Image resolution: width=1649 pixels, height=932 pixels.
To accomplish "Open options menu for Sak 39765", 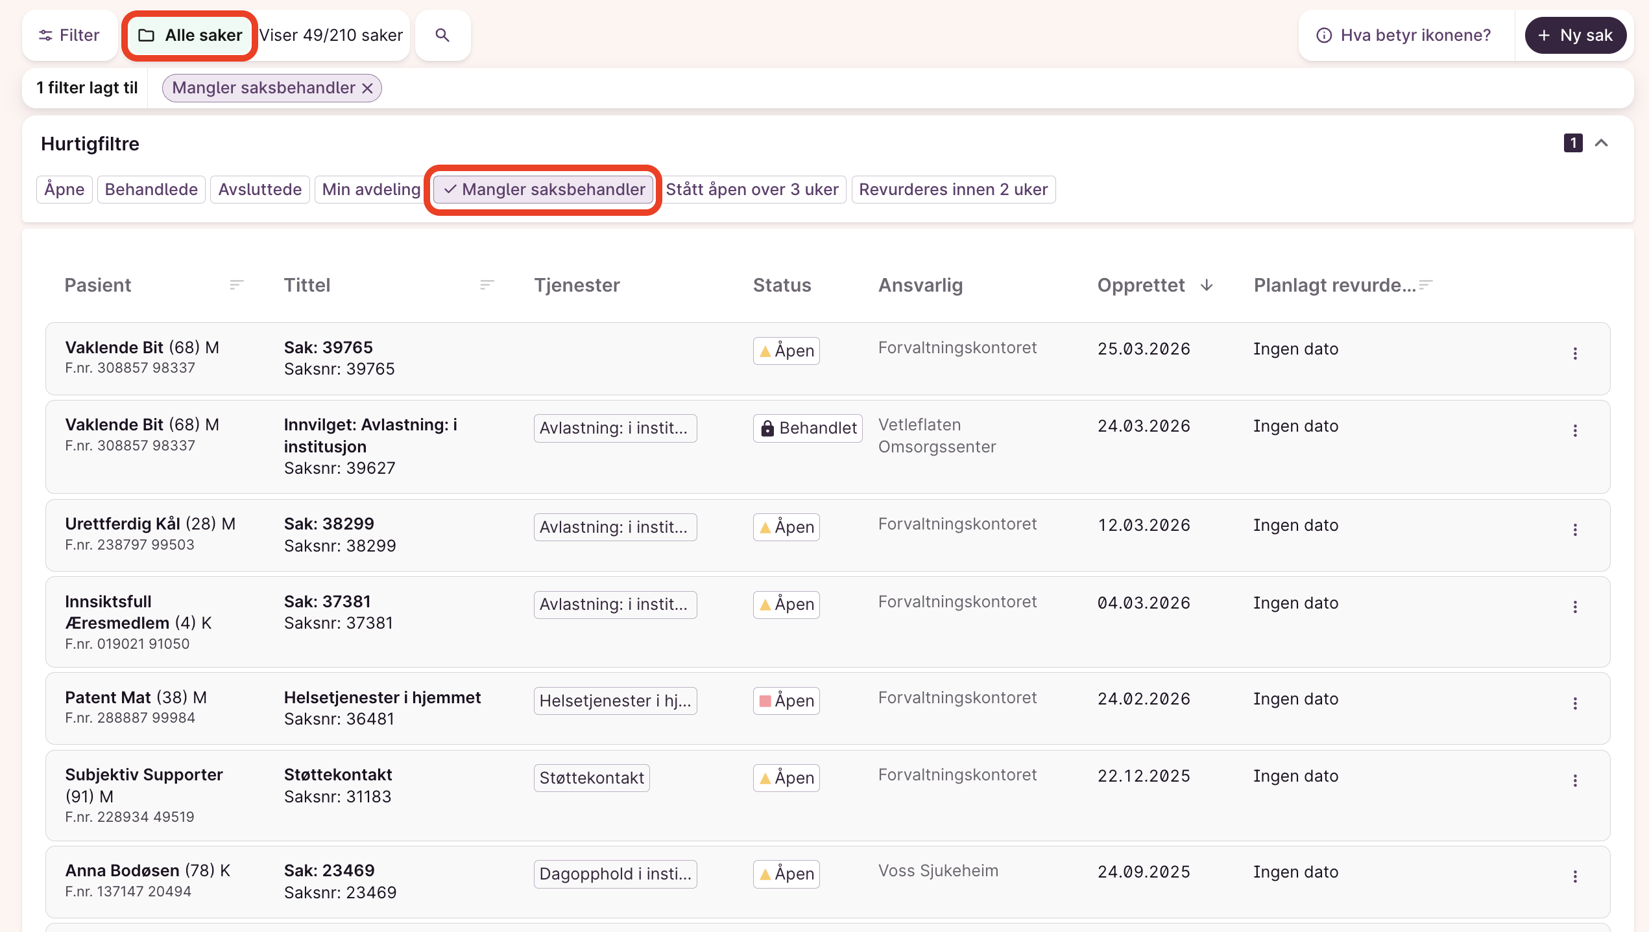I will [x=1574, y=353].
